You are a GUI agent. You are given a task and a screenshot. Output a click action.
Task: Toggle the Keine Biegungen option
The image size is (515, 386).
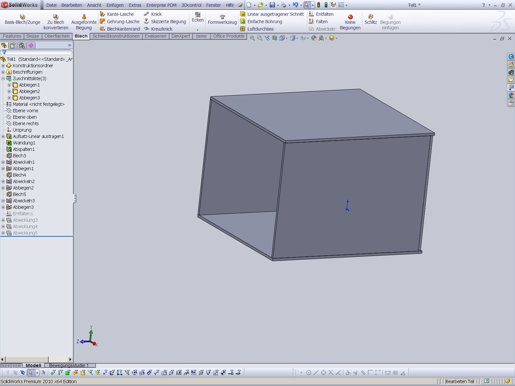(350, 22)
